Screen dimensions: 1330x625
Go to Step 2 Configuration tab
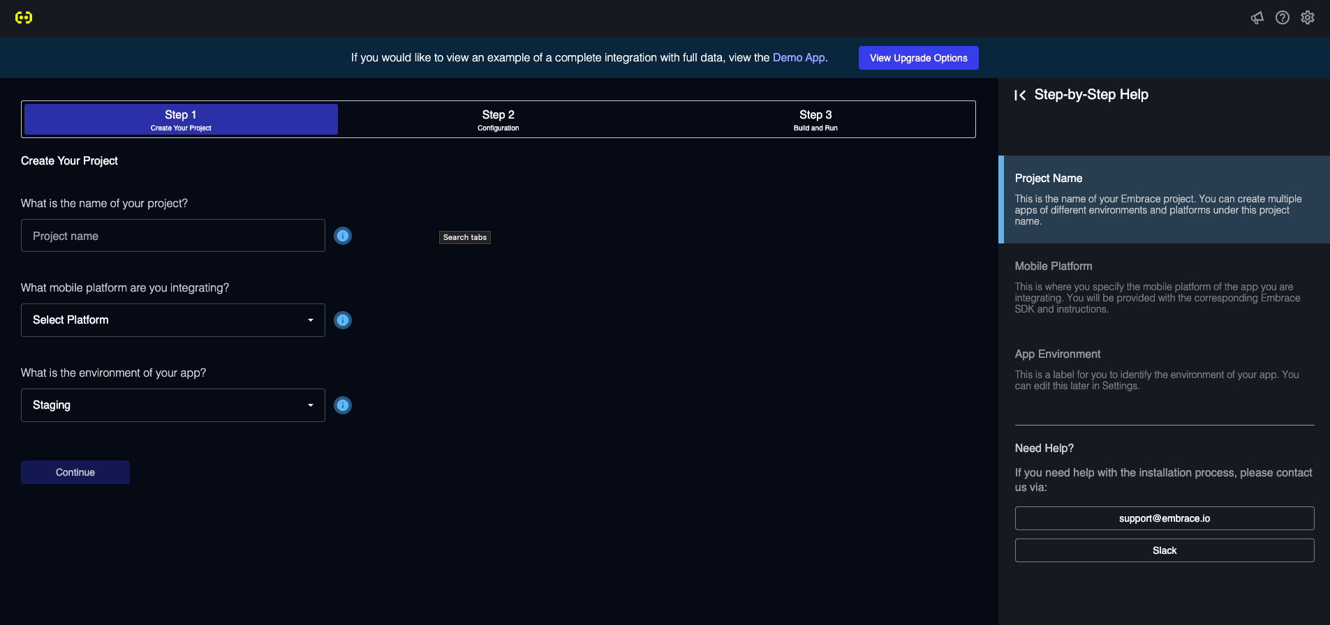[498, 119]
